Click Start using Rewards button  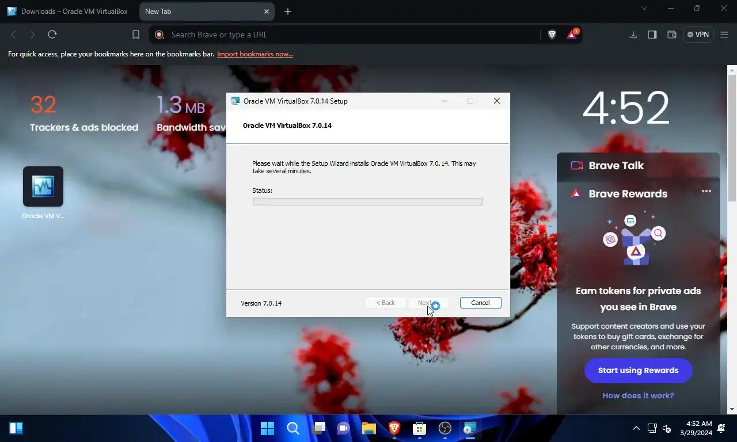[x=638, y=371]
